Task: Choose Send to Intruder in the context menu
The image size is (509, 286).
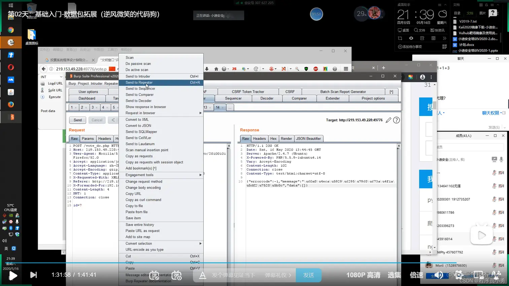Action: coord(161,76)
